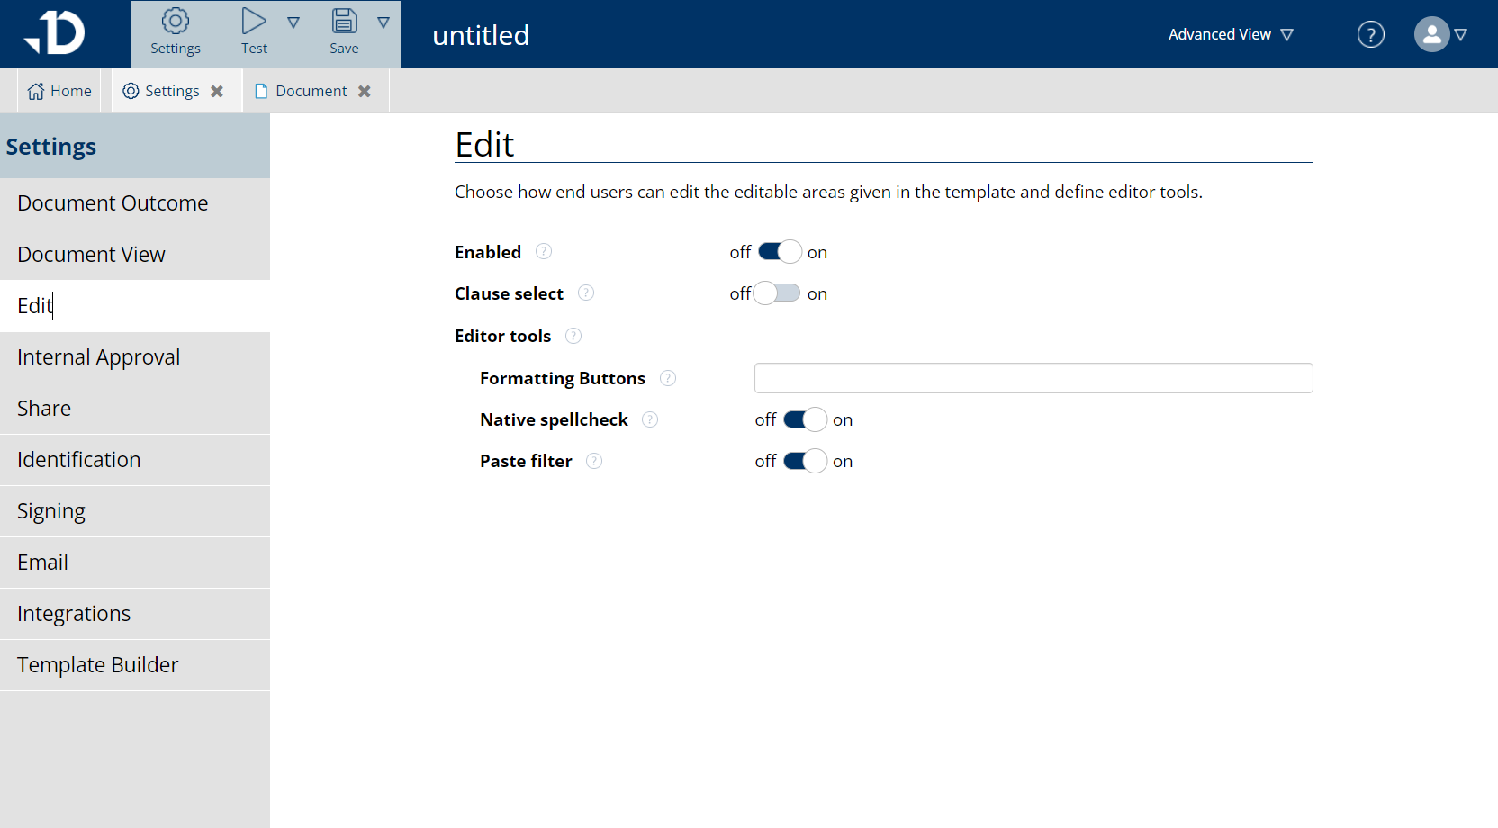The image size is (1498, 828).
Task: Open the Settings gear icon in toolbar
Action: click(x=175, y=22)
